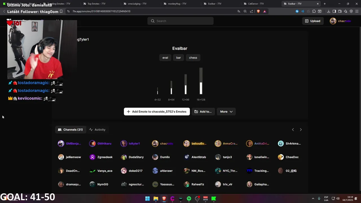Go to previous channels page arrow
This screenshot has height=203, width=361.
coord(293,130)
